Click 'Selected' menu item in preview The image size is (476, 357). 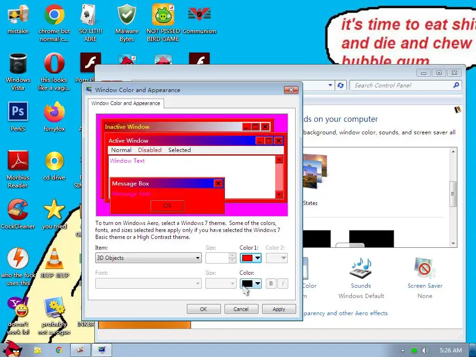coord(179,150)
